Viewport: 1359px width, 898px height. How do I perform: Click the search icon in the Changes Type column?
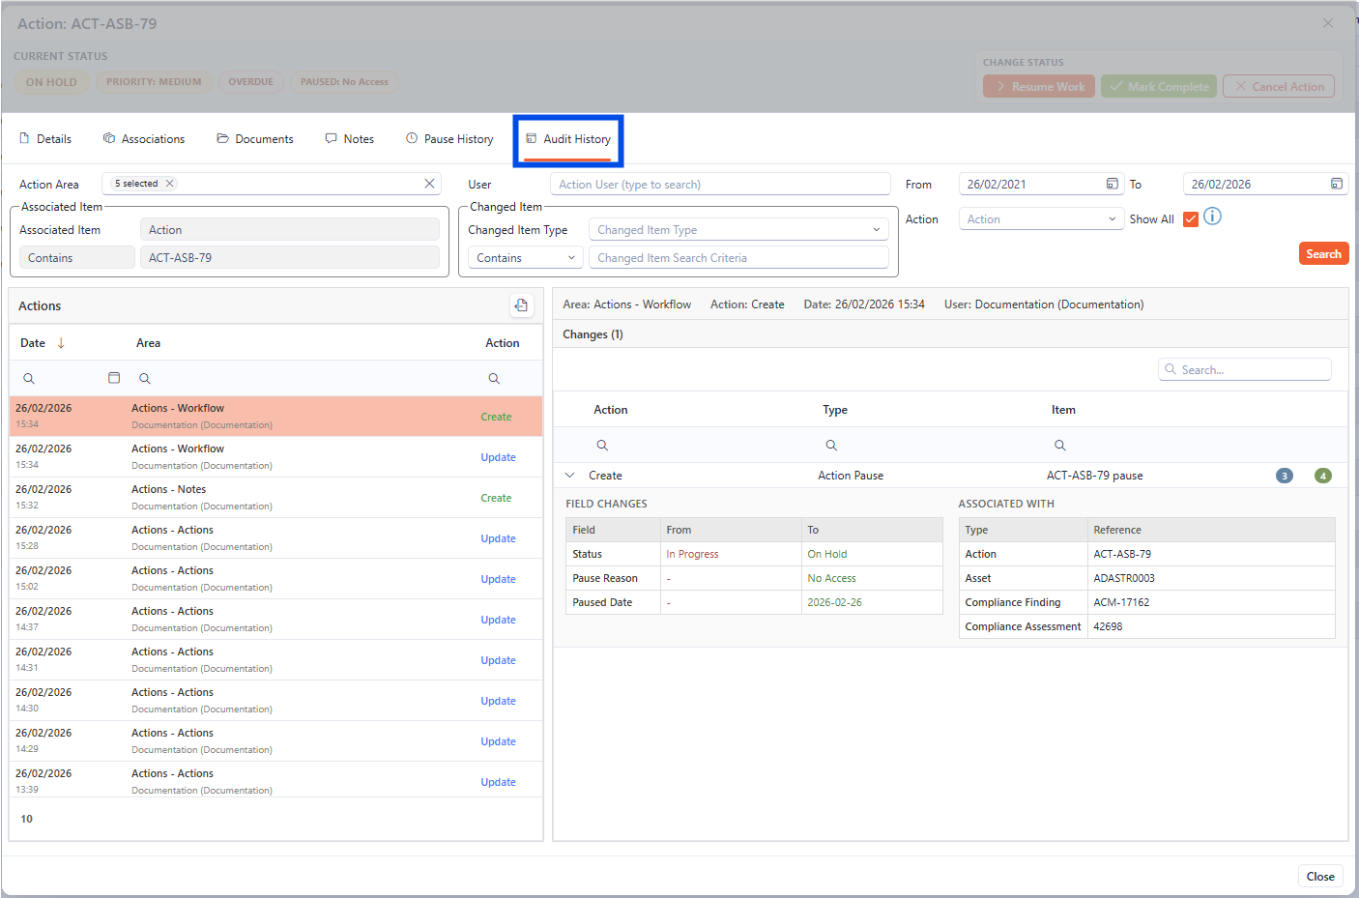point(831,445)
